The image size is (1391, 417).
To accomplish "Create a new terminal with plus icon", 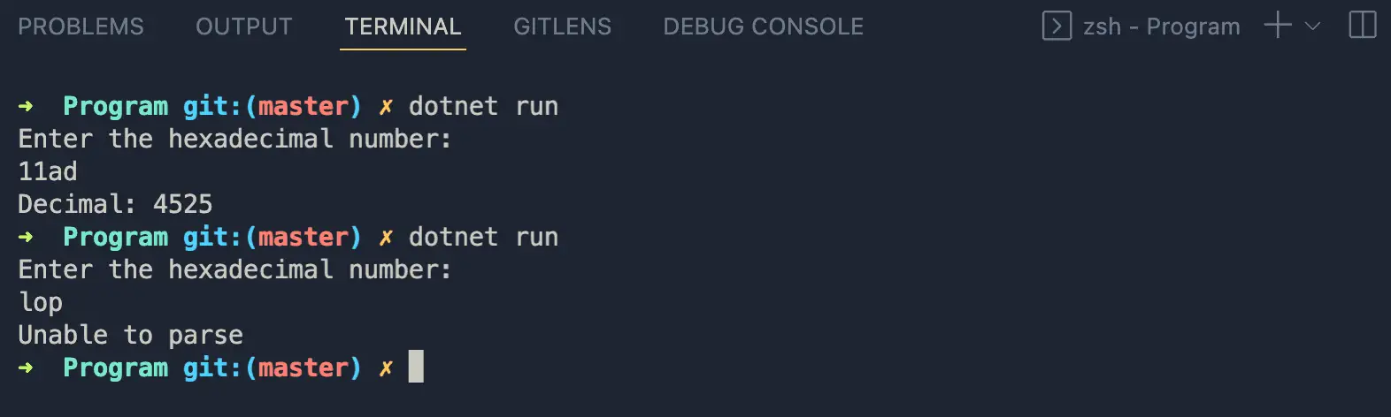I will 1278,25.
